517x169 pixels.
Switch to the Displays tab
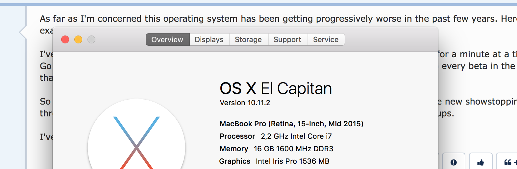(x=209, y=39)
